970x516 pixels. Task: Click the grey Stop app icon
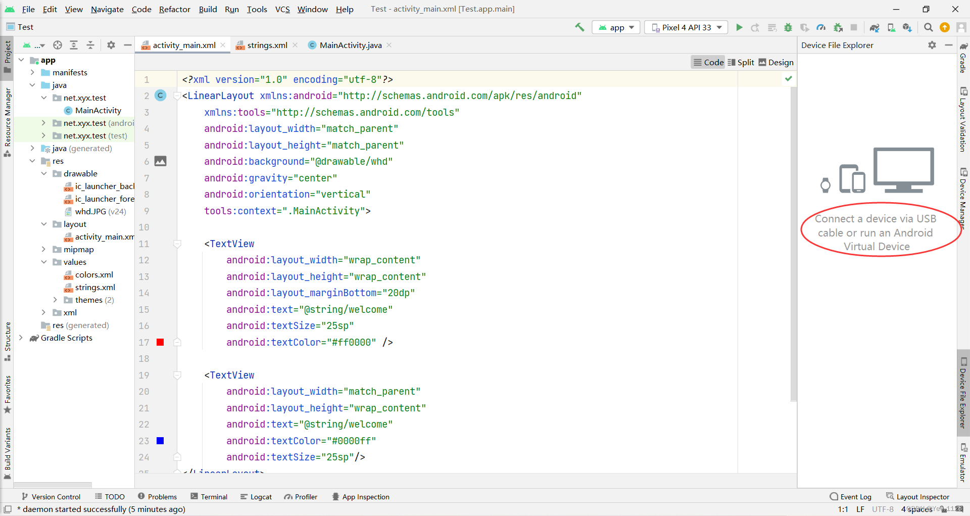tap(854, 27)
